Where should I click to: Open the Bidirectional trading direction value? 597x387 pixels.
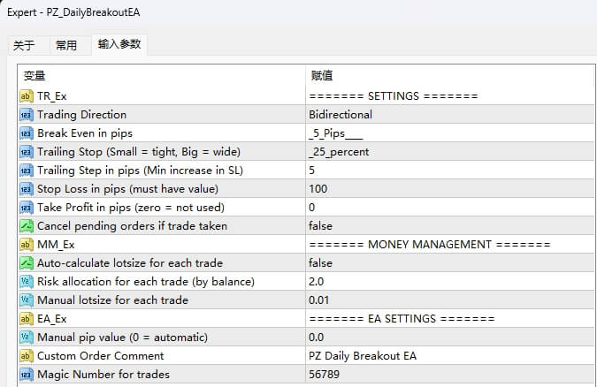point(340,114)
